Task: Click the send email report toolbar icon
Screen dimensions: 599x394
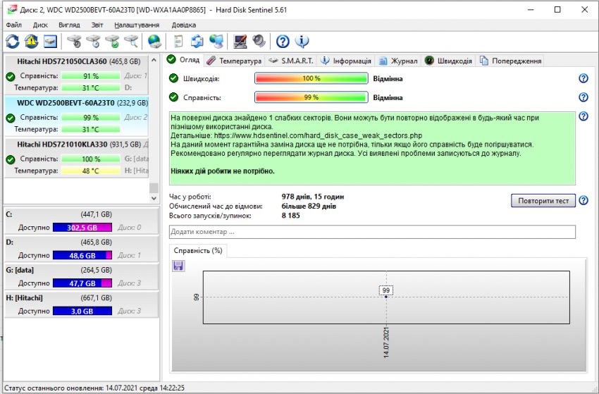Action: tap(197, 42)
